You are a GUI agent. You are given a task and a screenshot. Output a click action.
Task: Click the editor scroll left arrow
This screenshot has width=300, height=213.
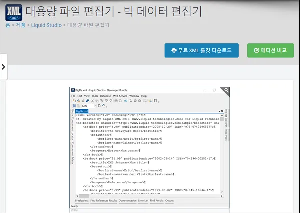(77, 196)
